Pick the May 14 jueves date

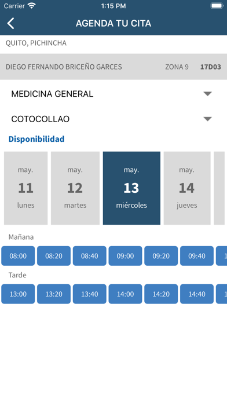pyautogui.click(x=187, y=188)
